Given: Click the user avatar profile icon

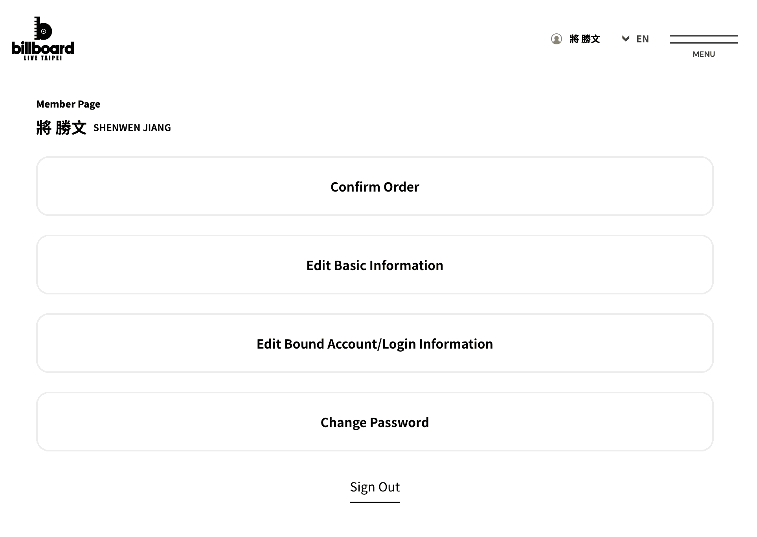Looking at the screenshot, I should coord(556,39).
